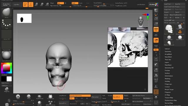Image resolution: width=188 pixels, height=106 pixels.
Task: Select the Cylinder3D tool icon
Action: point(180,27)
